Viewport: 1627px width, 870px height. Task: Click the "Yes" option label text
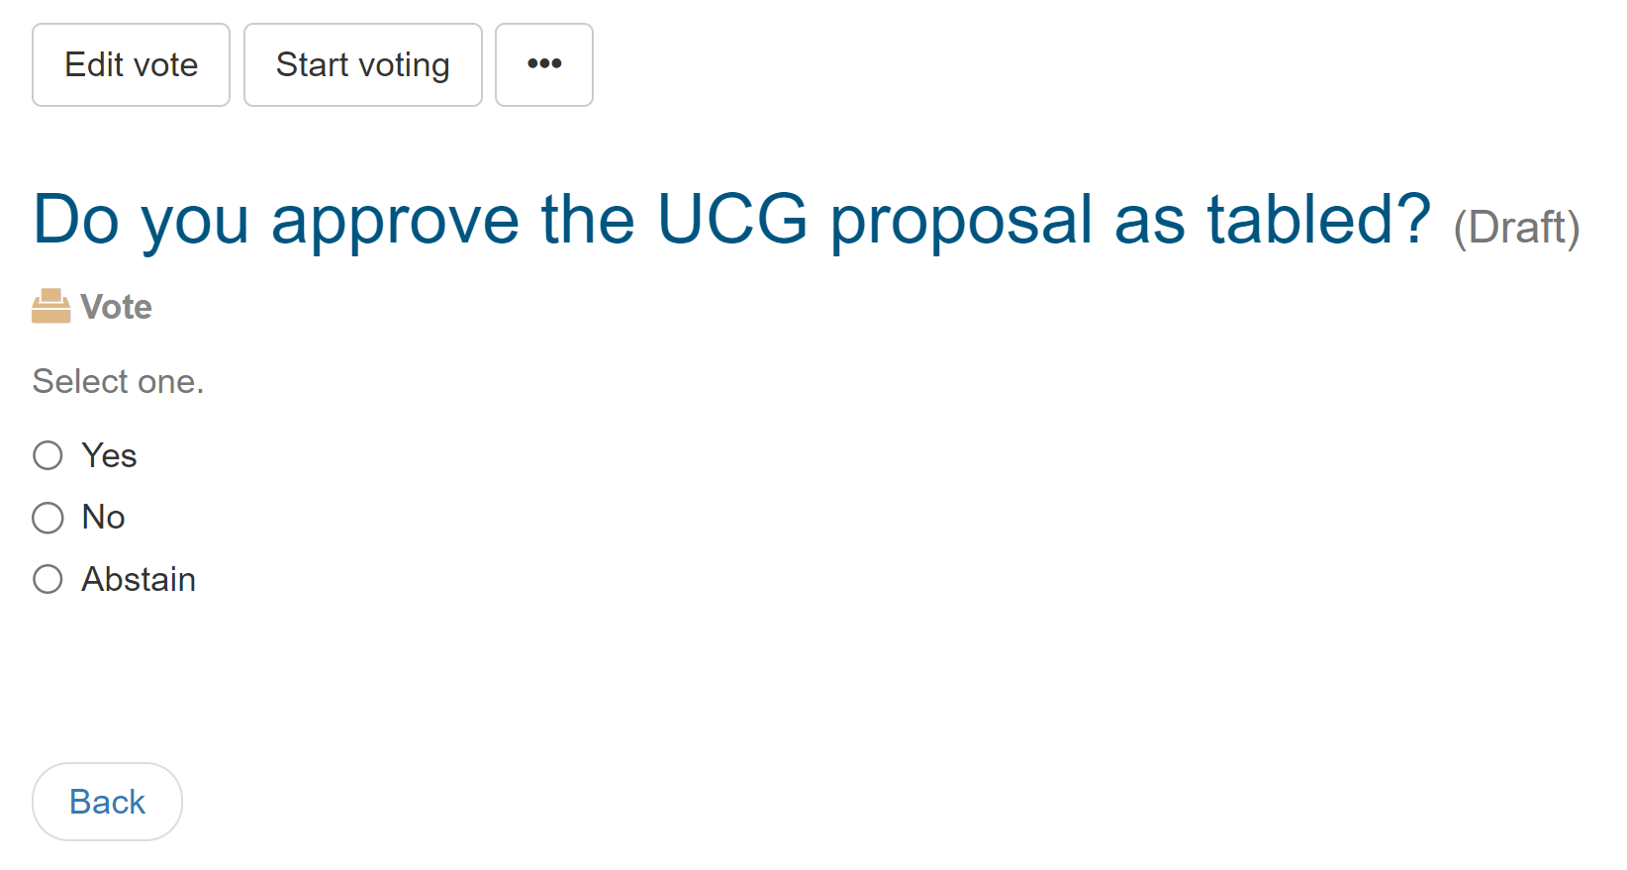[x=109, y=455]
